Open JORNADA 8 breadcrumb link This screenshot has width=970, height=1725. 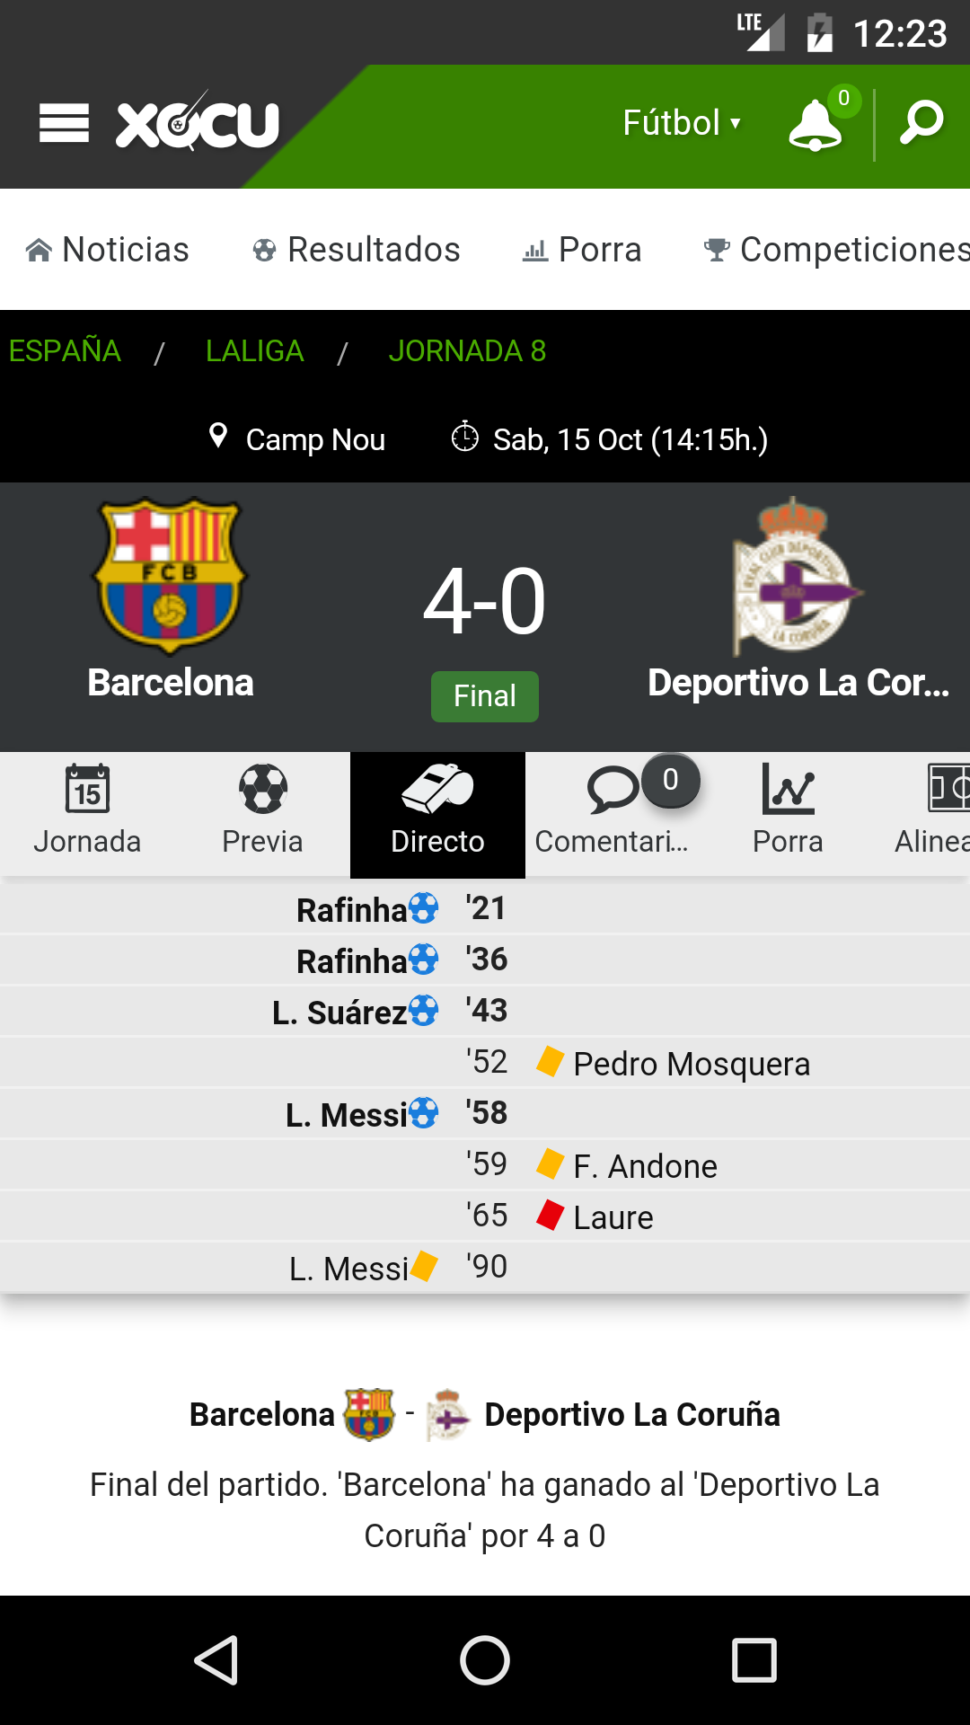[467, 350]
